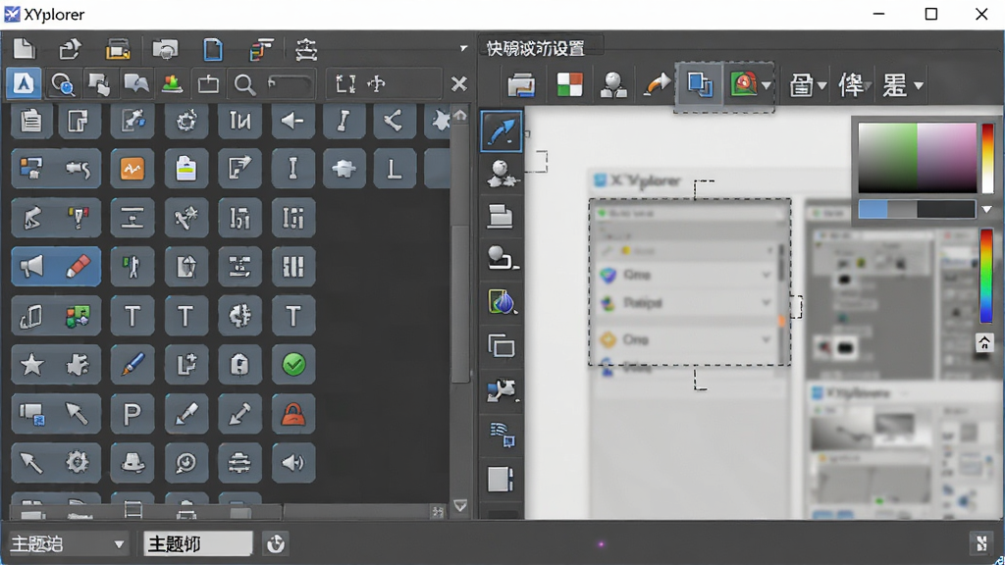Open the camera folder icon
The width and height of the screenshot is (1005, 565).
[165, 49]
